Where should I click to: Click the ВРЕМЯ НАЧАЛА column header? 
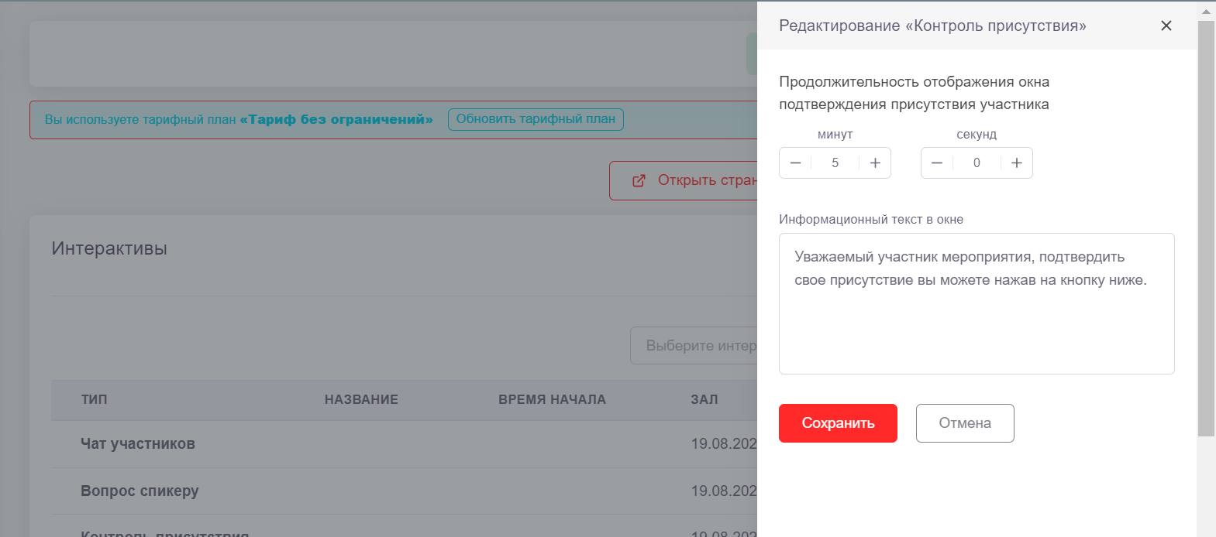pos(552,400)
